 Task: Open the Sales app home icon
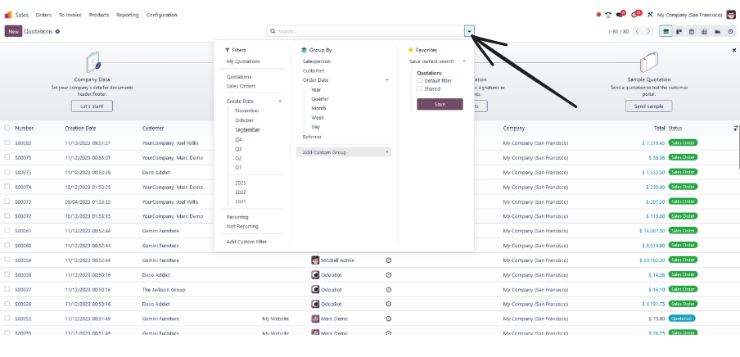(x=8, y=15)
